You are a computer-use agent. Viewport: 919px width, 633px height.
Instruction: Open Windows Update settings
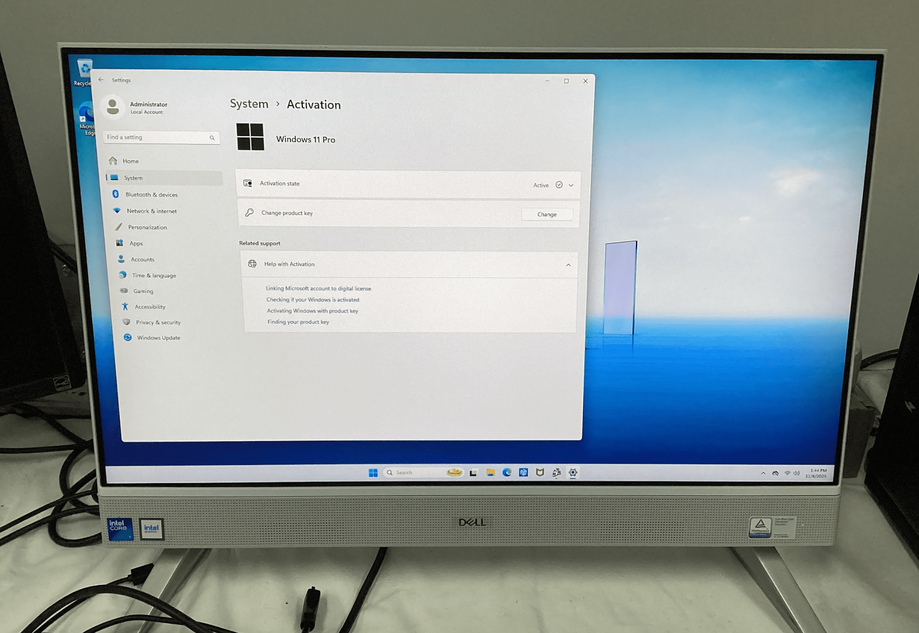pyautogui.click(x=158, y=338)
